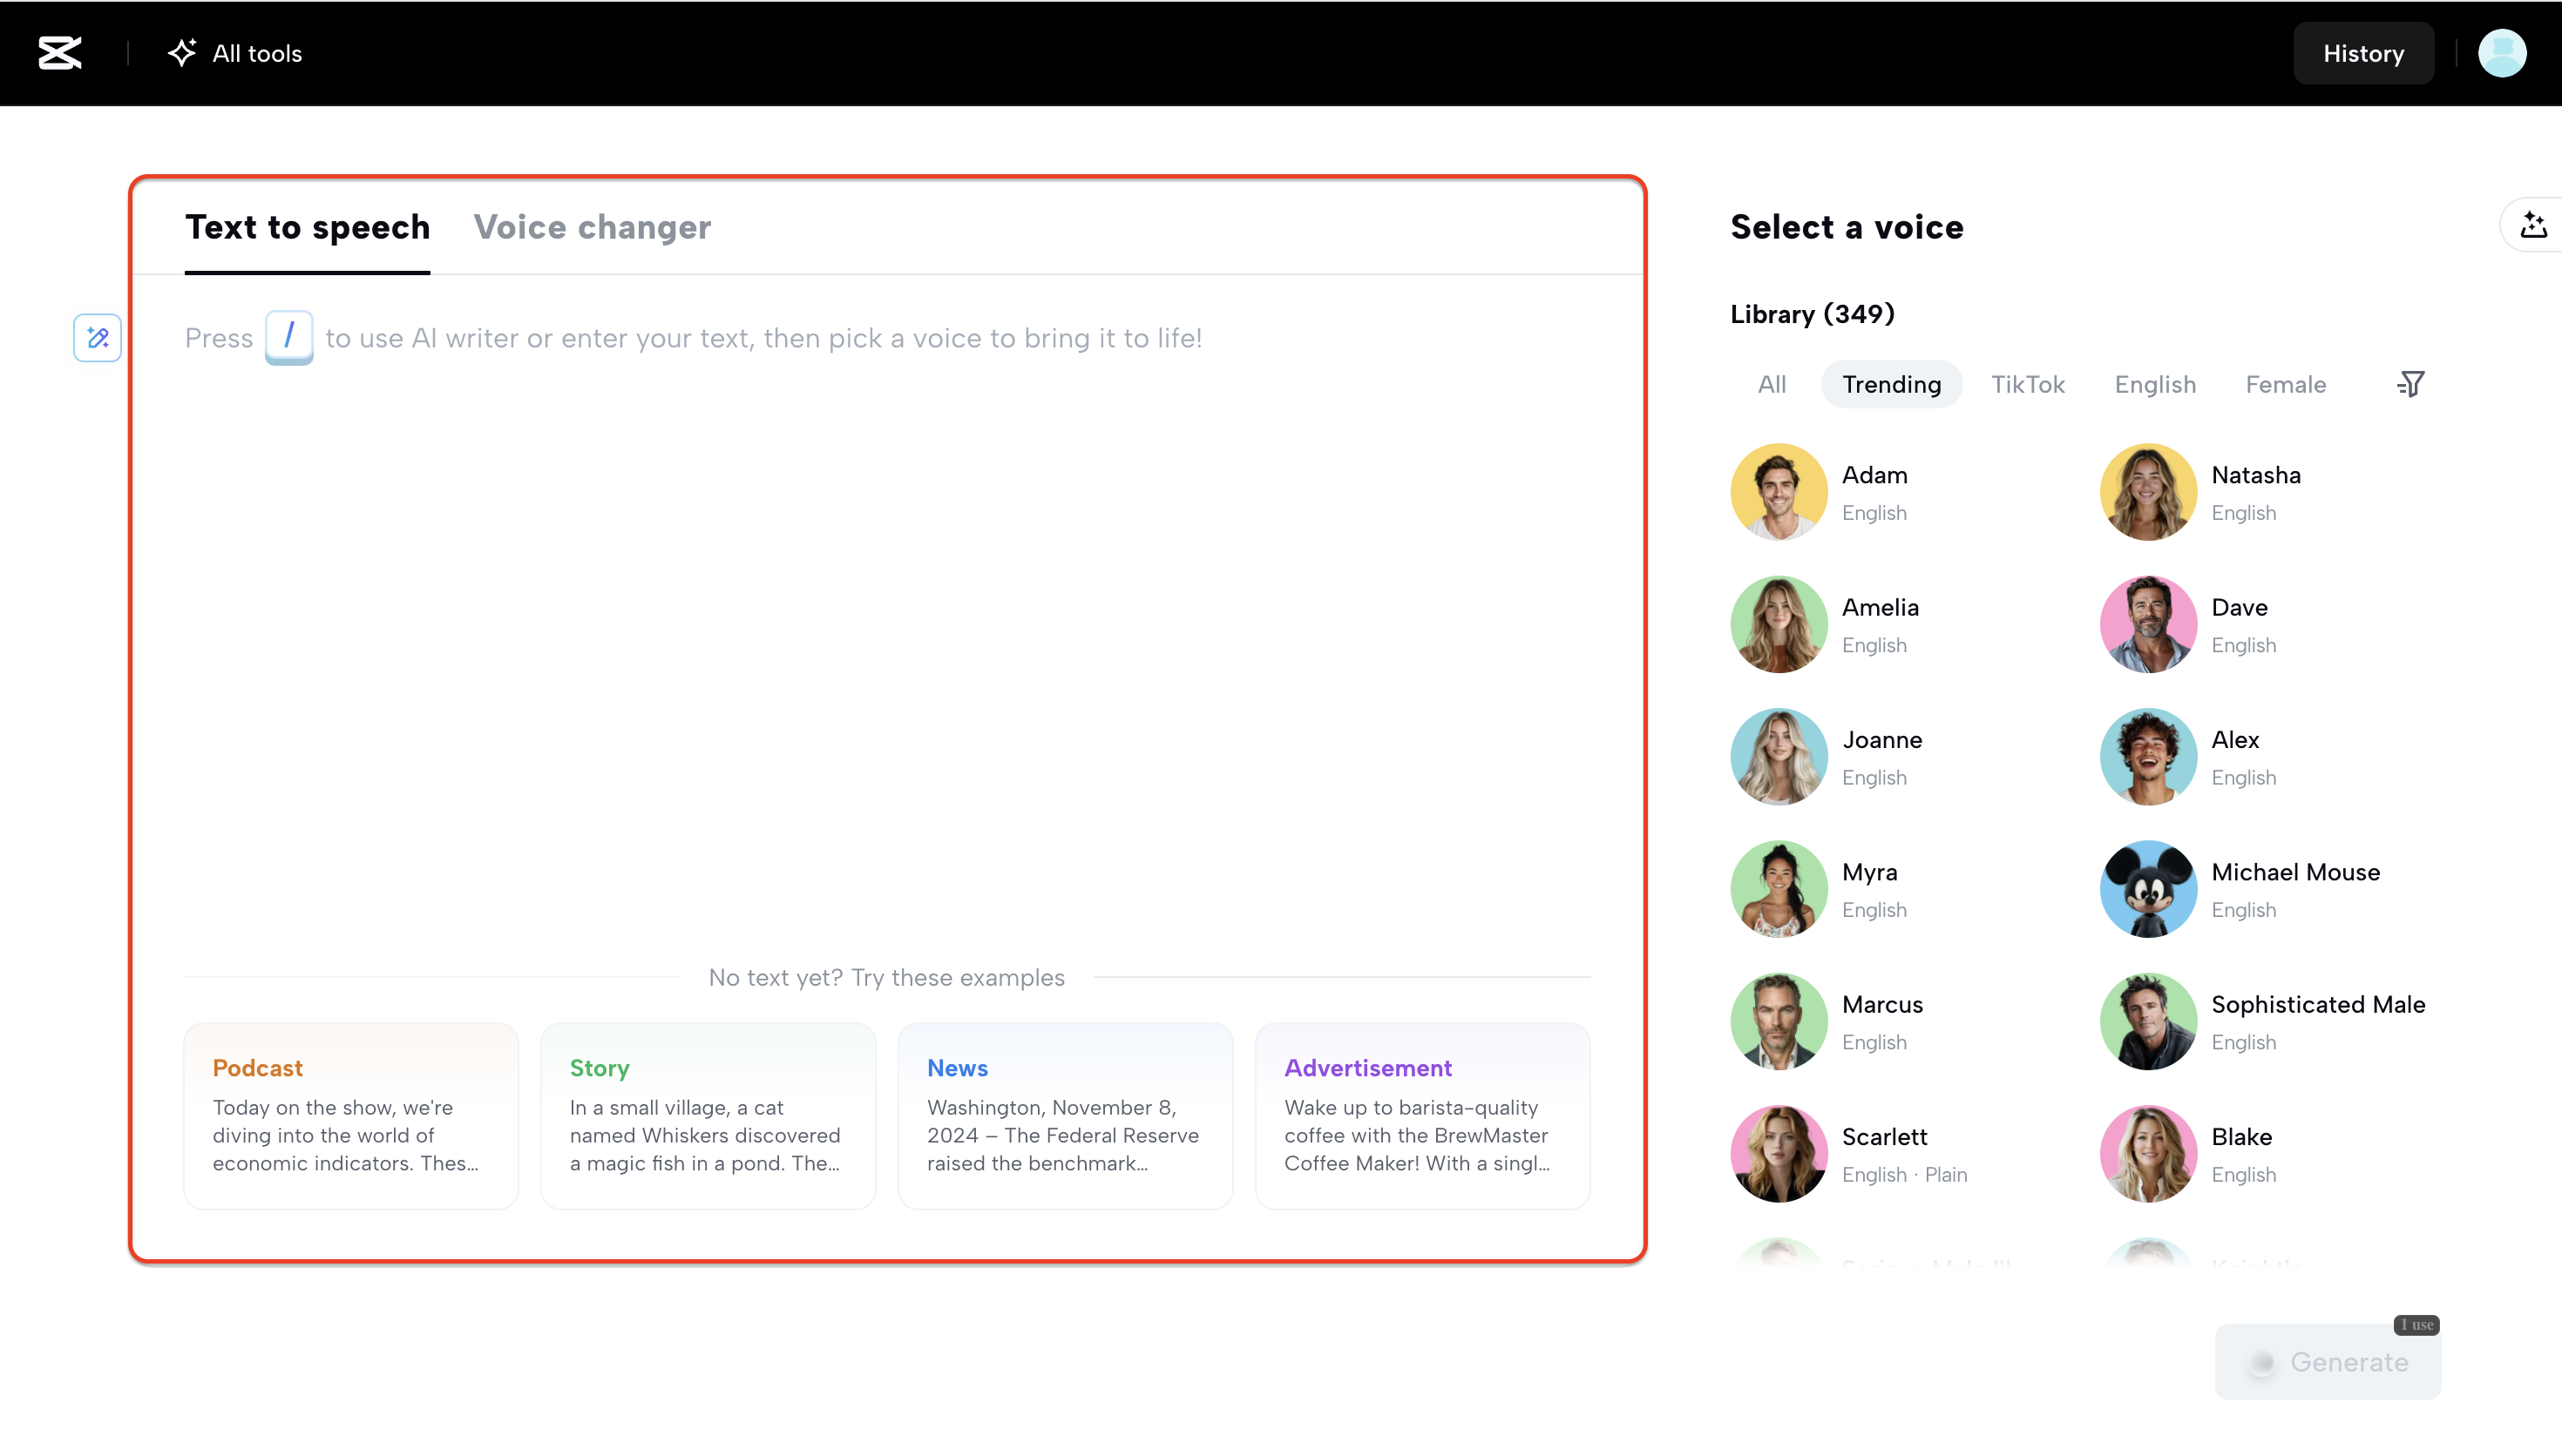Open History panel
Screen dimensions: 2562x1456
click(x=2363, y=53)
